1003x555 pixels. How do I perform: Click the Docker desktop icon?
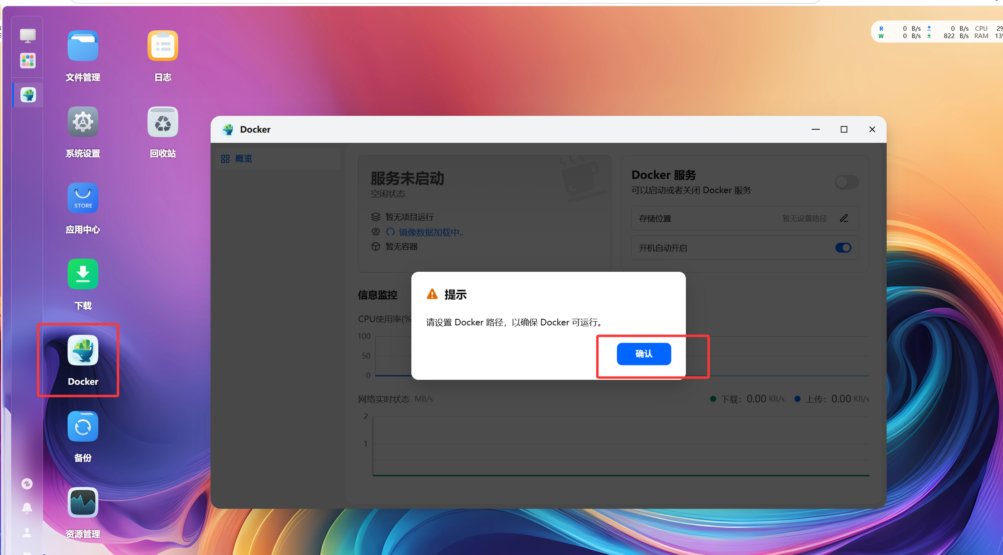(83, 351)
